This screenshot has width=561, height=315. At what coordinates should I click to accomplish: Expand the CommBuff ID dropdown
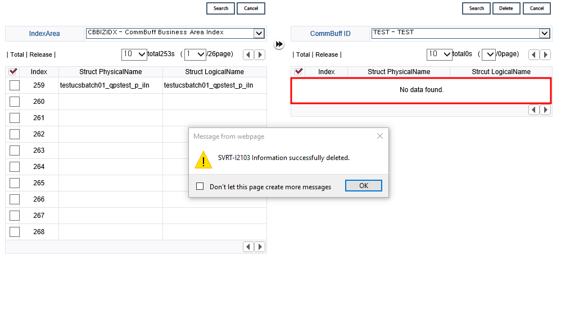pos(544,33)
